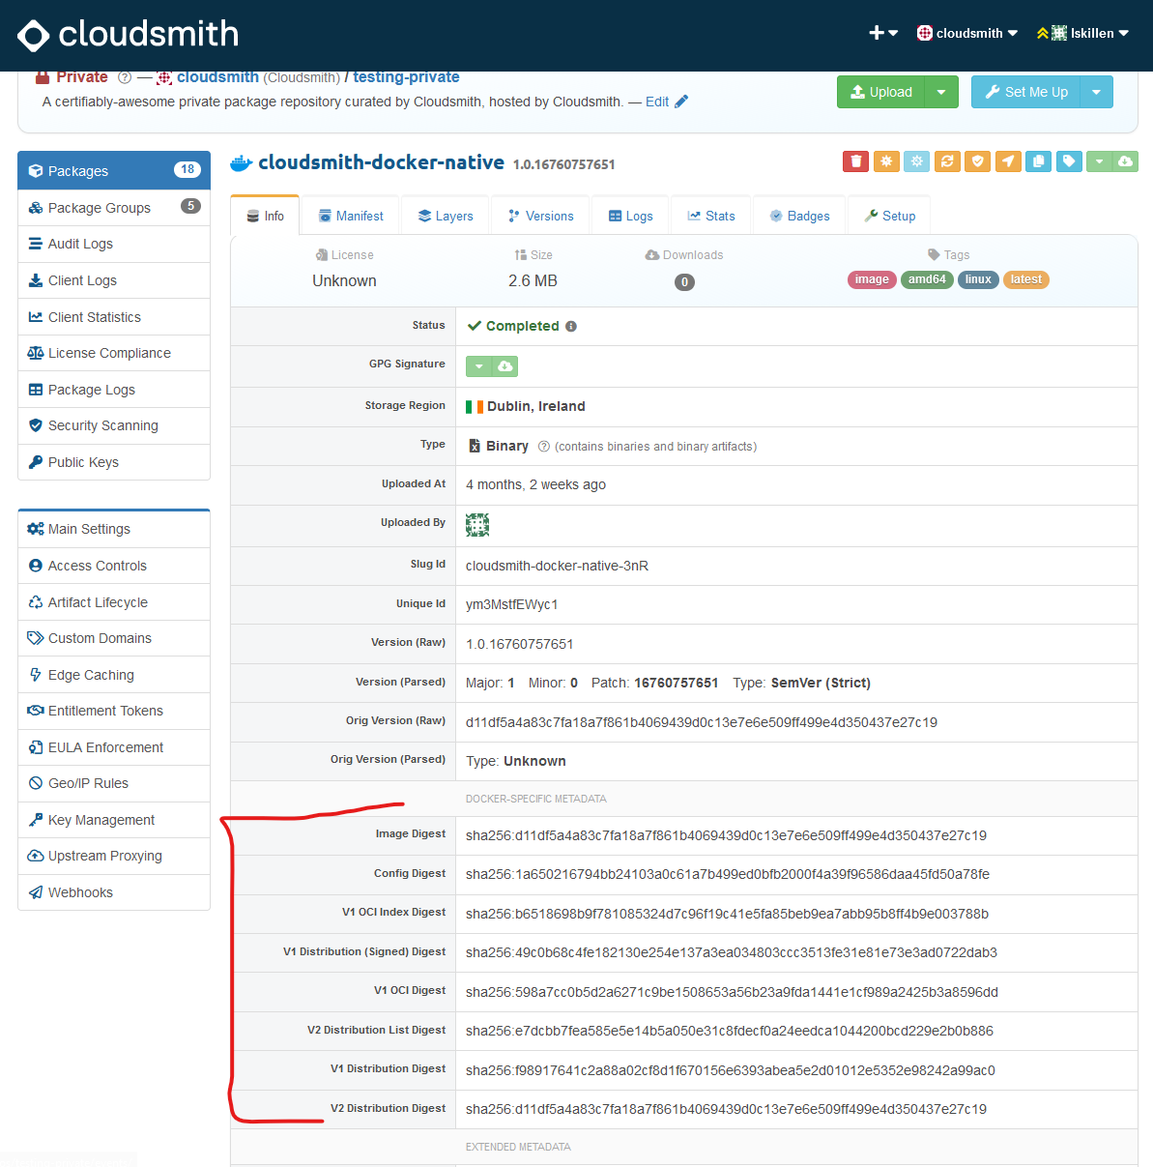Image resolution: width=1153 pixels, height=1167 pixels.
Task: Click testing-private repository link
Action: (x=406, y=77)
